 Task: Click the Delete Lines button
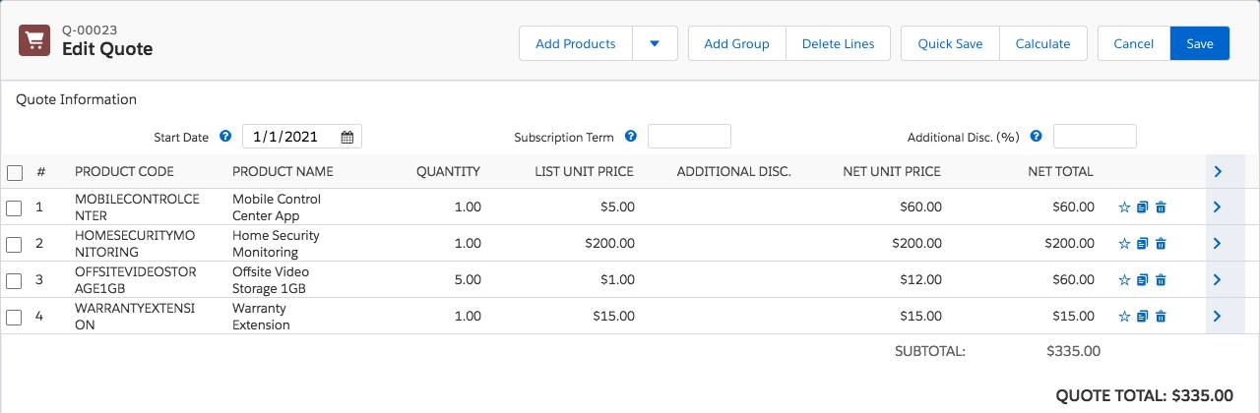pyautogui.click(x=838, y=43)
